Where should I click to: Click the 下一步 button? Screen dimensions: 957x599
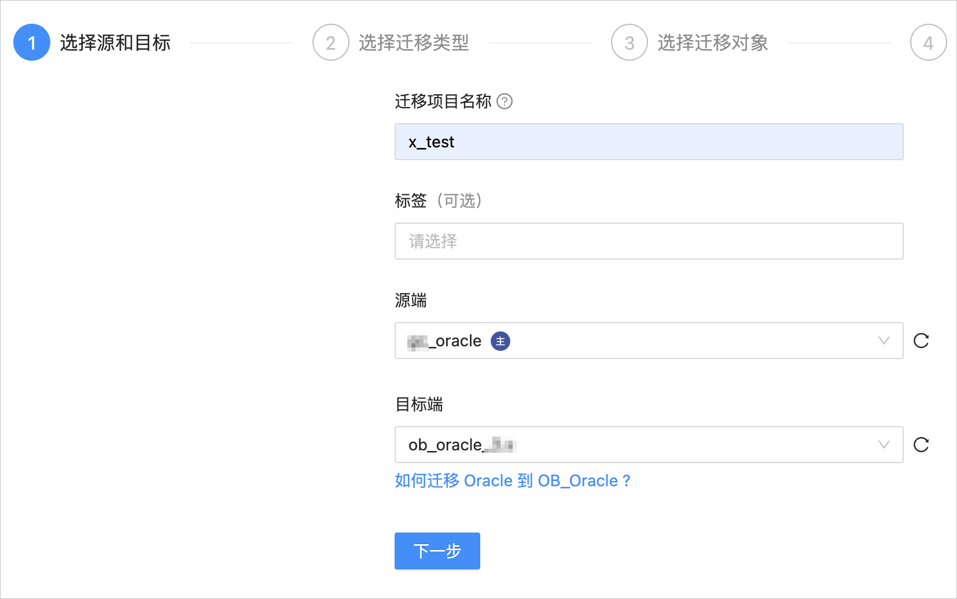coord(437,551)
